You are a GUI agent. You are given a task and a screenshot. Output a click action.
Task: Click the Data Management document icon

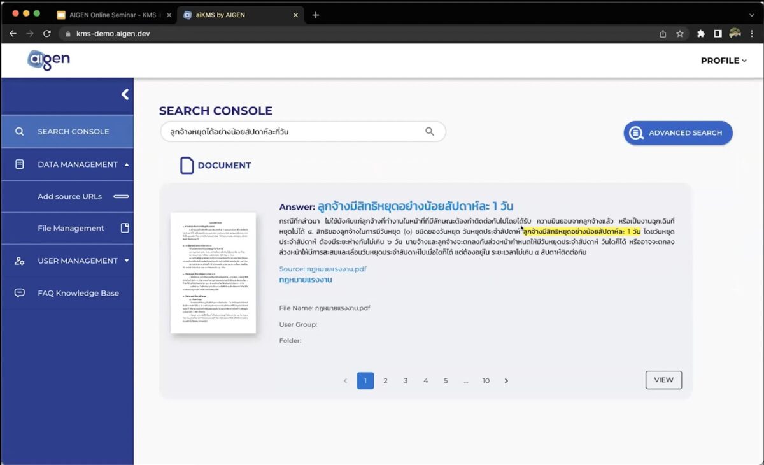pyautogui.click(x=20, y=164)
